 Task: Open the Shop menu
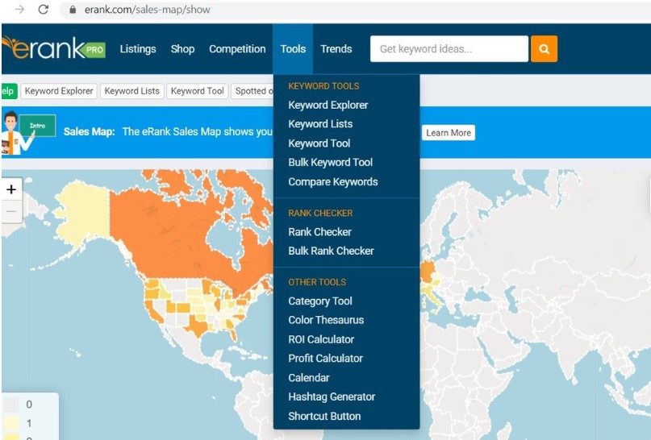coord(182,49)
